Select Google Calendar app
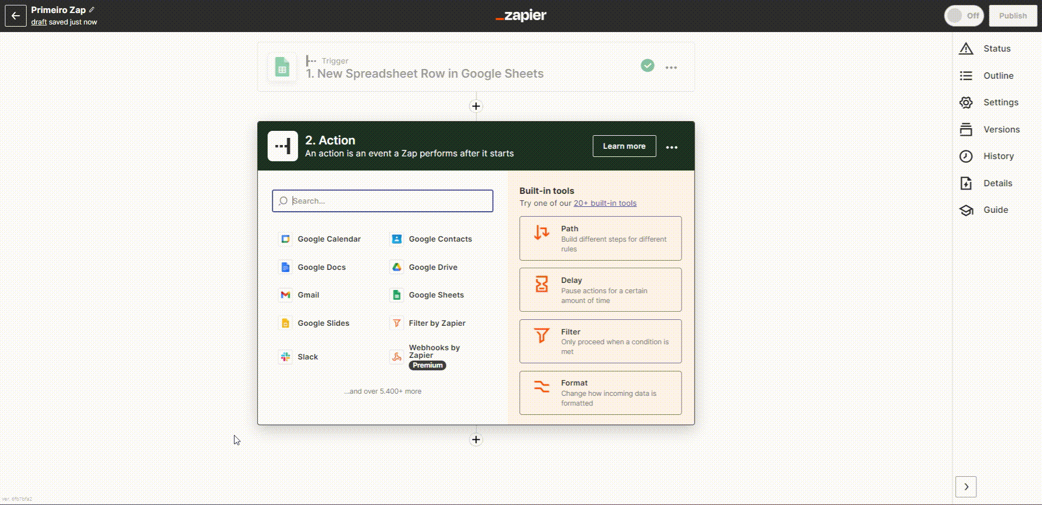1042x505 pixels. pos(320,239)
